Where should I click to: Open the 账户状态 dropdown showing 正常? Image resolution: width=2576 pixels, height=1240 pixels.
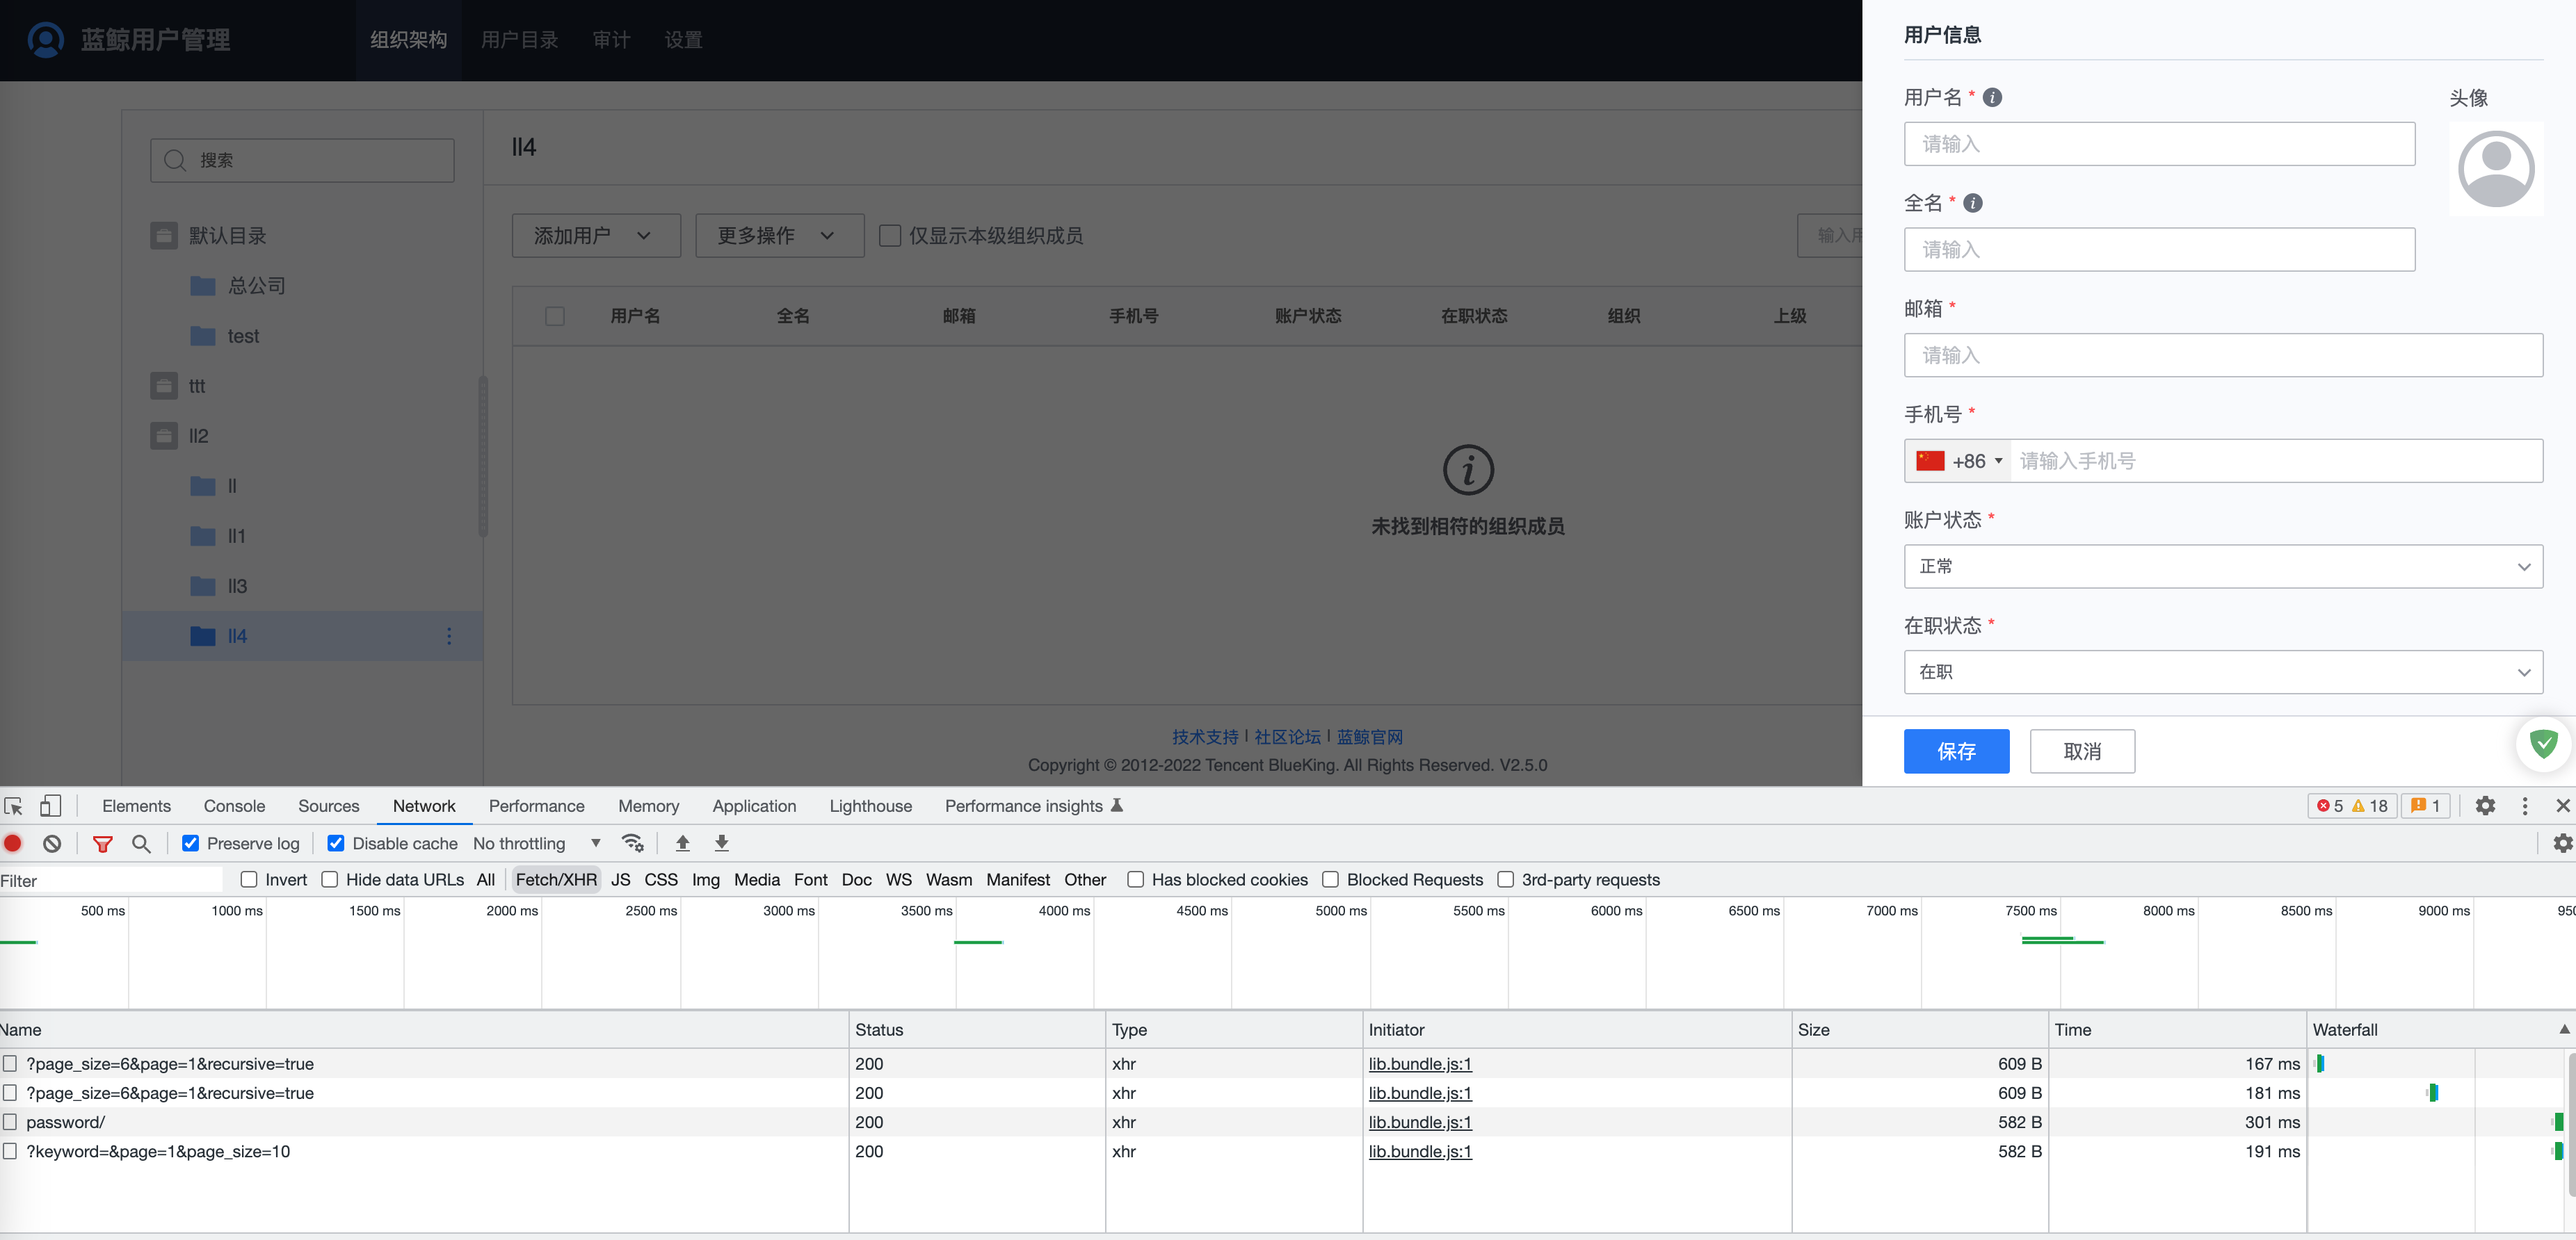[2222, 566]
